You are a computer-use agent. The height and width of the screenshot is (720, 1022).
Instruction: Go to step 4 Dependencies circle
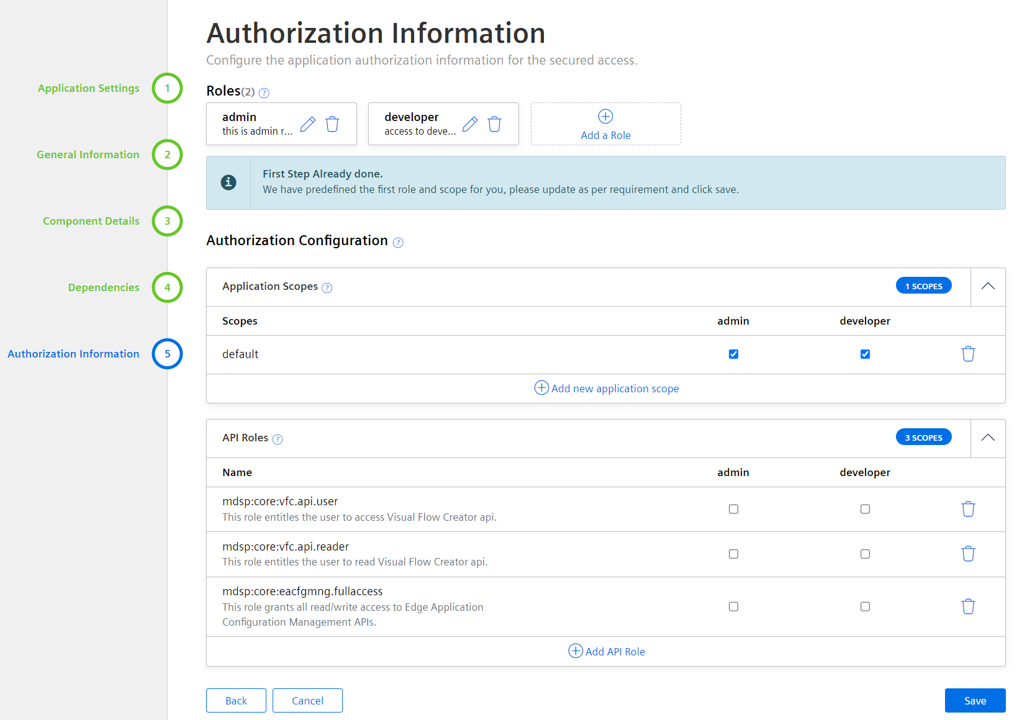[x=167, y=287]
